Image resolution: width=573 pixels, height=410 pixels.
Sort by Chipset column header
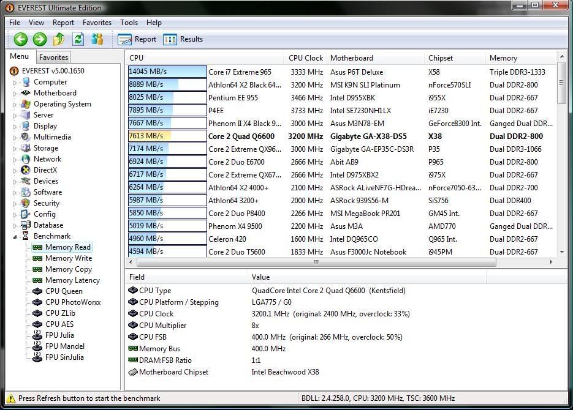(x=455, y=58)
